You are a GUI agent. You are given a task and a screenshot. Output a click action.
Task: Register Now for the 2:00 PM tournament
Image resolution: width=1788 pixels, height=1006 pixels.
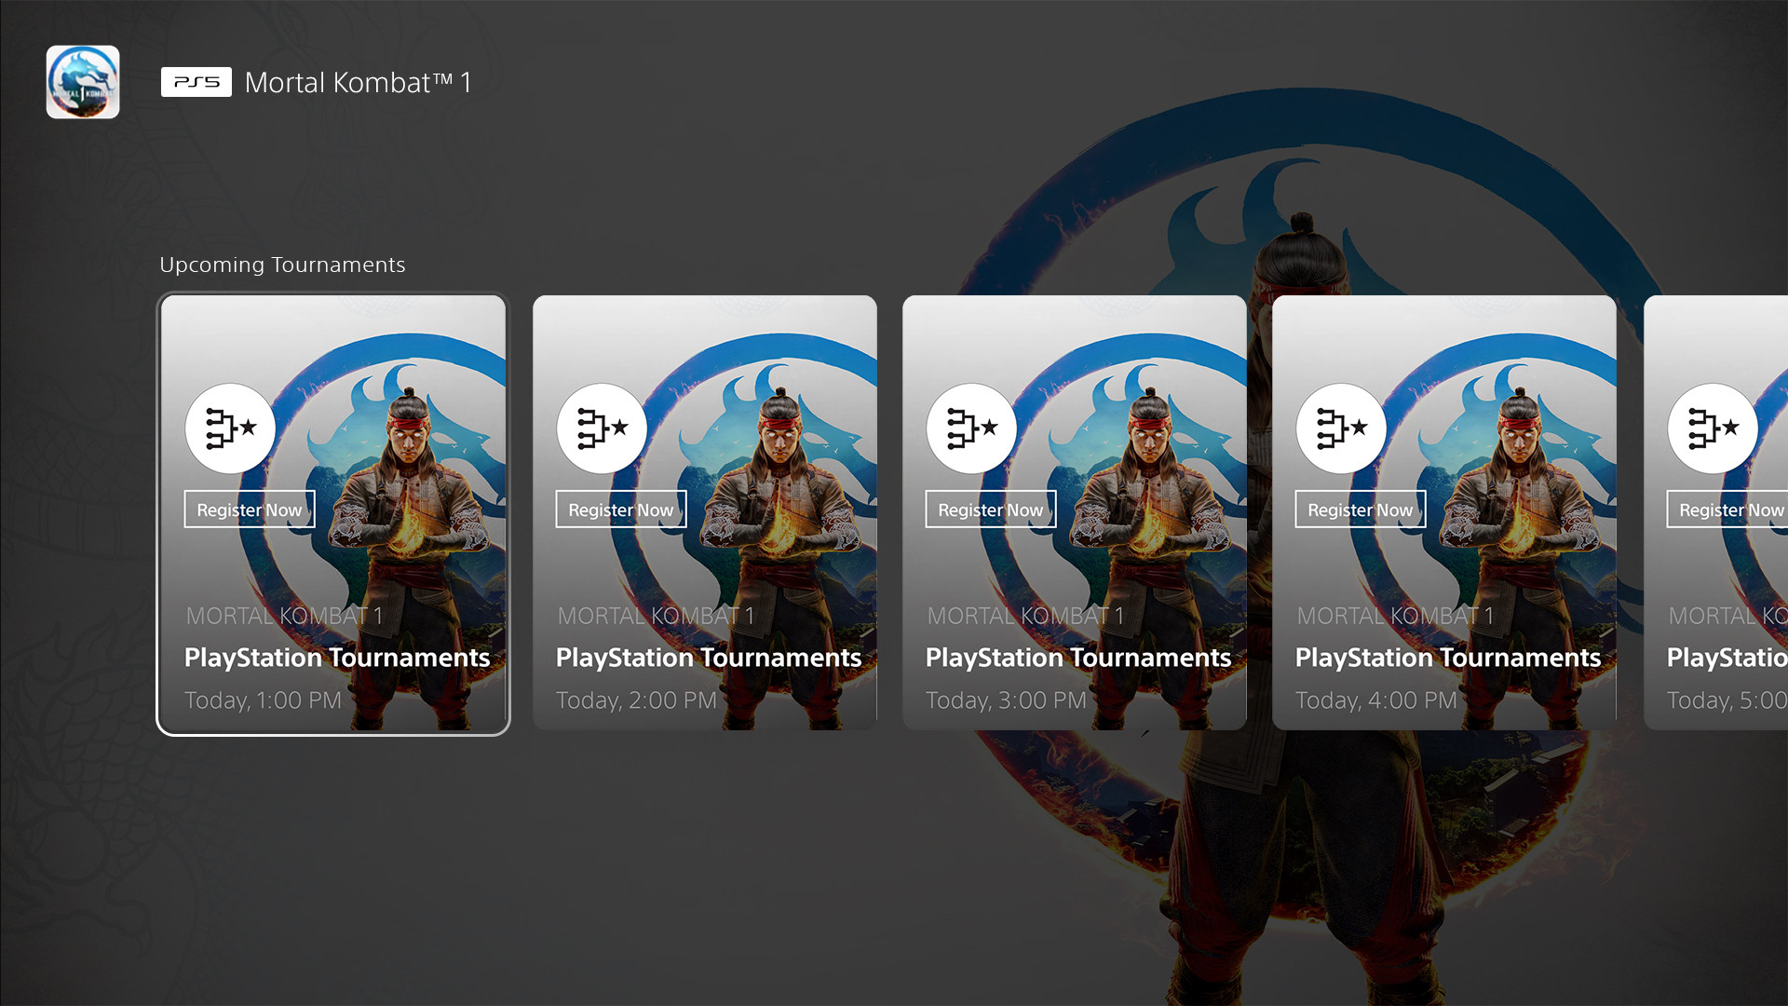(x=621, y=510)
